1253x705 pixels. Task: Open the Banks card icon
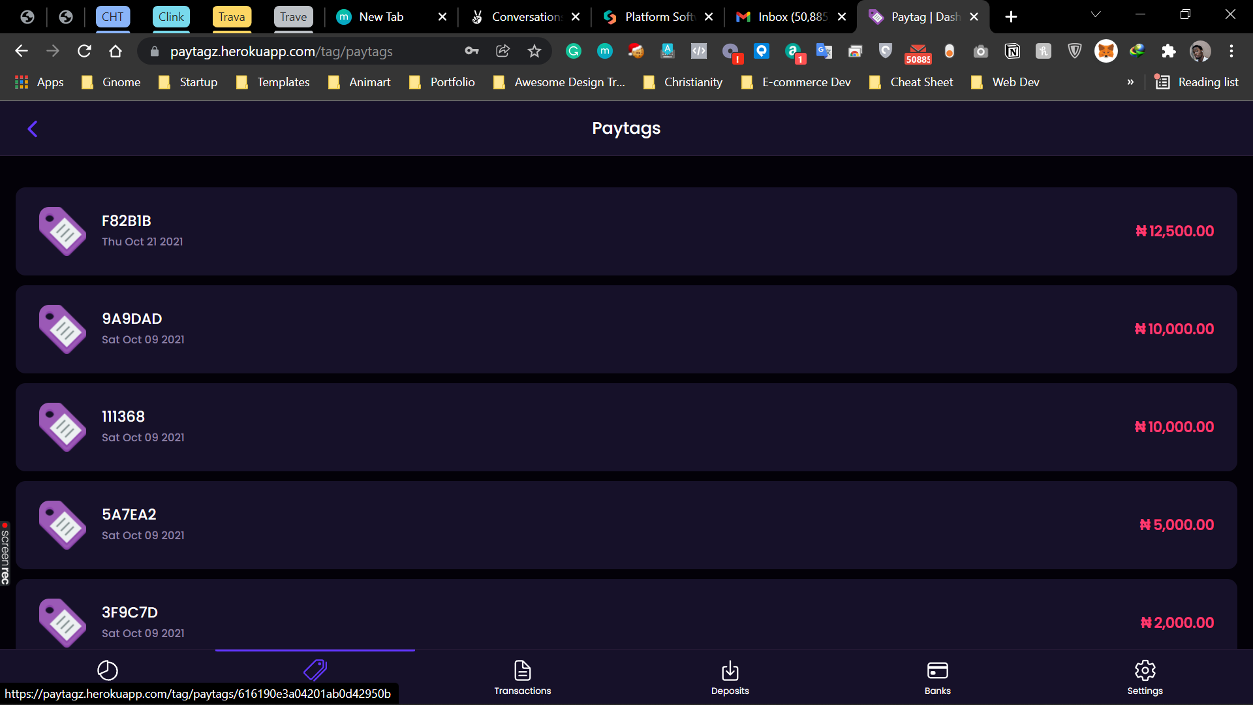point(938,670)
